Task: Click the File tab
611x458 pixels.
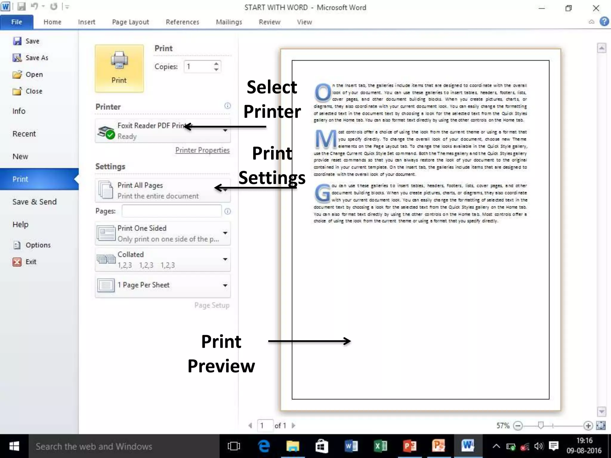Action: click(x=17, y=22)
